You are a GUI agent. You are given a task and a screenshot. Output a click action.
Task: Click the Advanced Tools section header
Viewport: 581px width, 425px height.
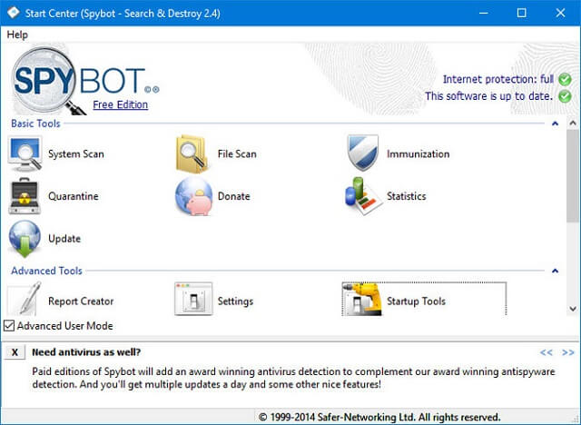click(46, 271)
